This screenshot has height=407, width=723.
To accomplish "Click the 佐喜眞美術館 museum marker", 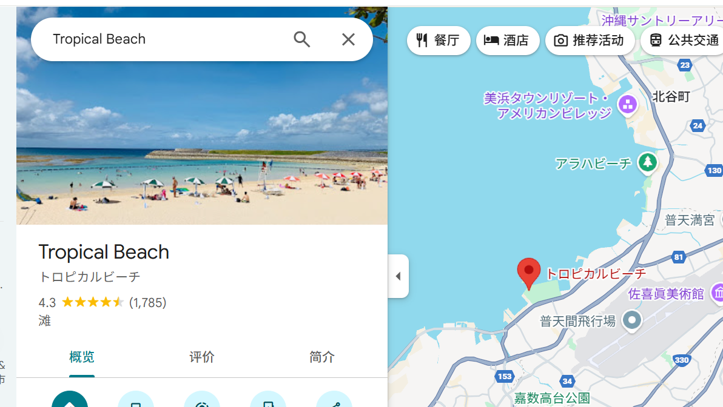I will (x=718, y=293).
